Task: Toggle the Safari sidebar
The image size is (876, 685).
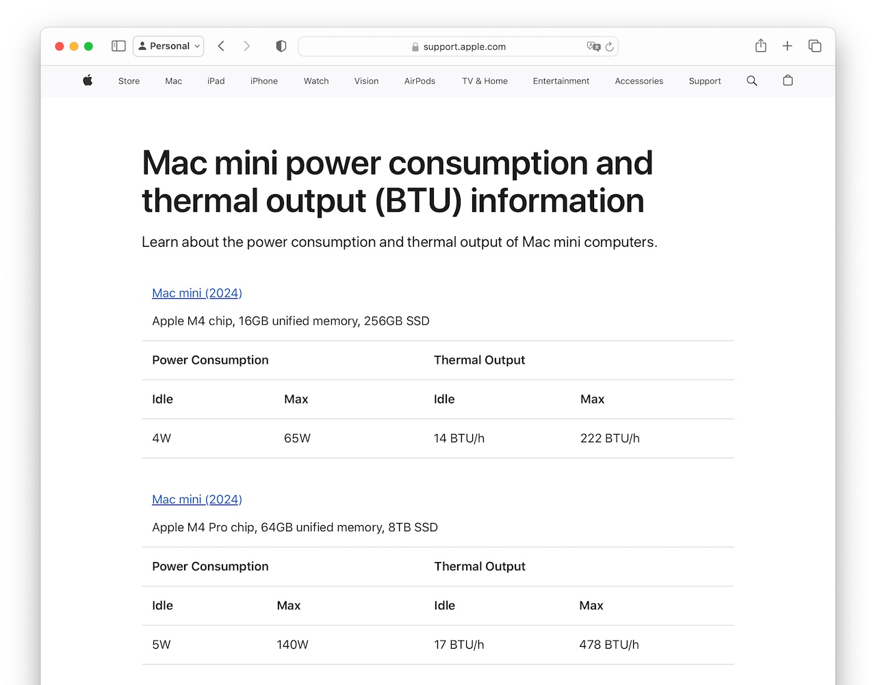Action: 118,46
